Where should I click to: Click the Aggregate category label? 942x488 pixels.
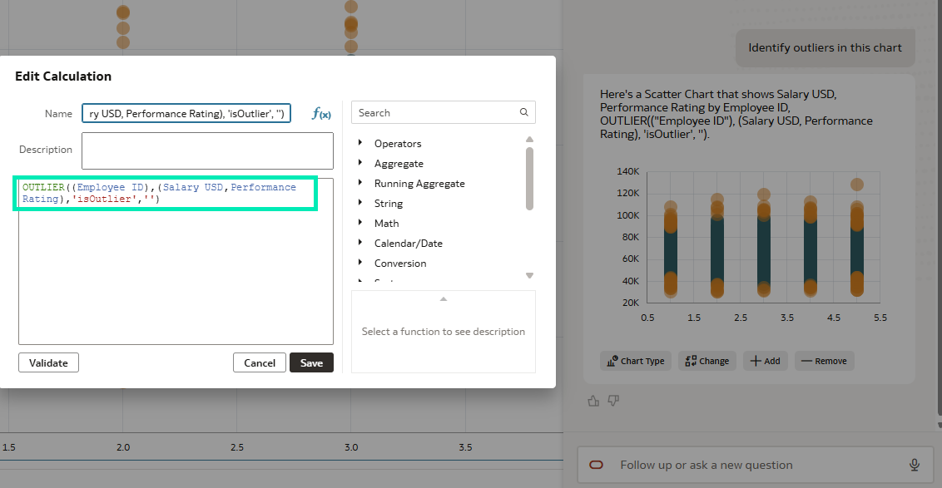coord(399,163)
